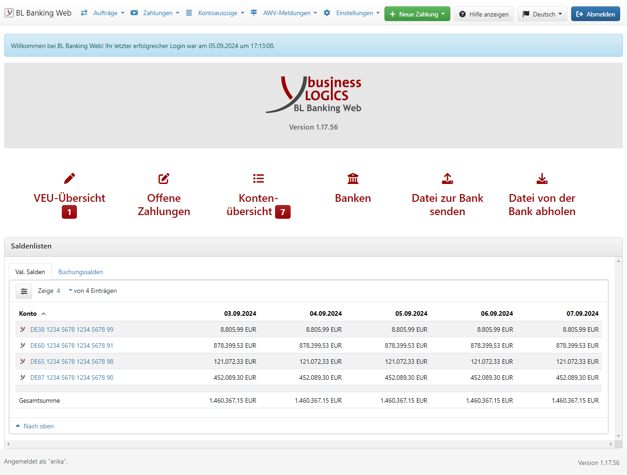The width and height of the screenshot is (627, 475).
Task: Click the vertical scrollbar up arrow in Saldenlisten
Action: pos(618,261)
